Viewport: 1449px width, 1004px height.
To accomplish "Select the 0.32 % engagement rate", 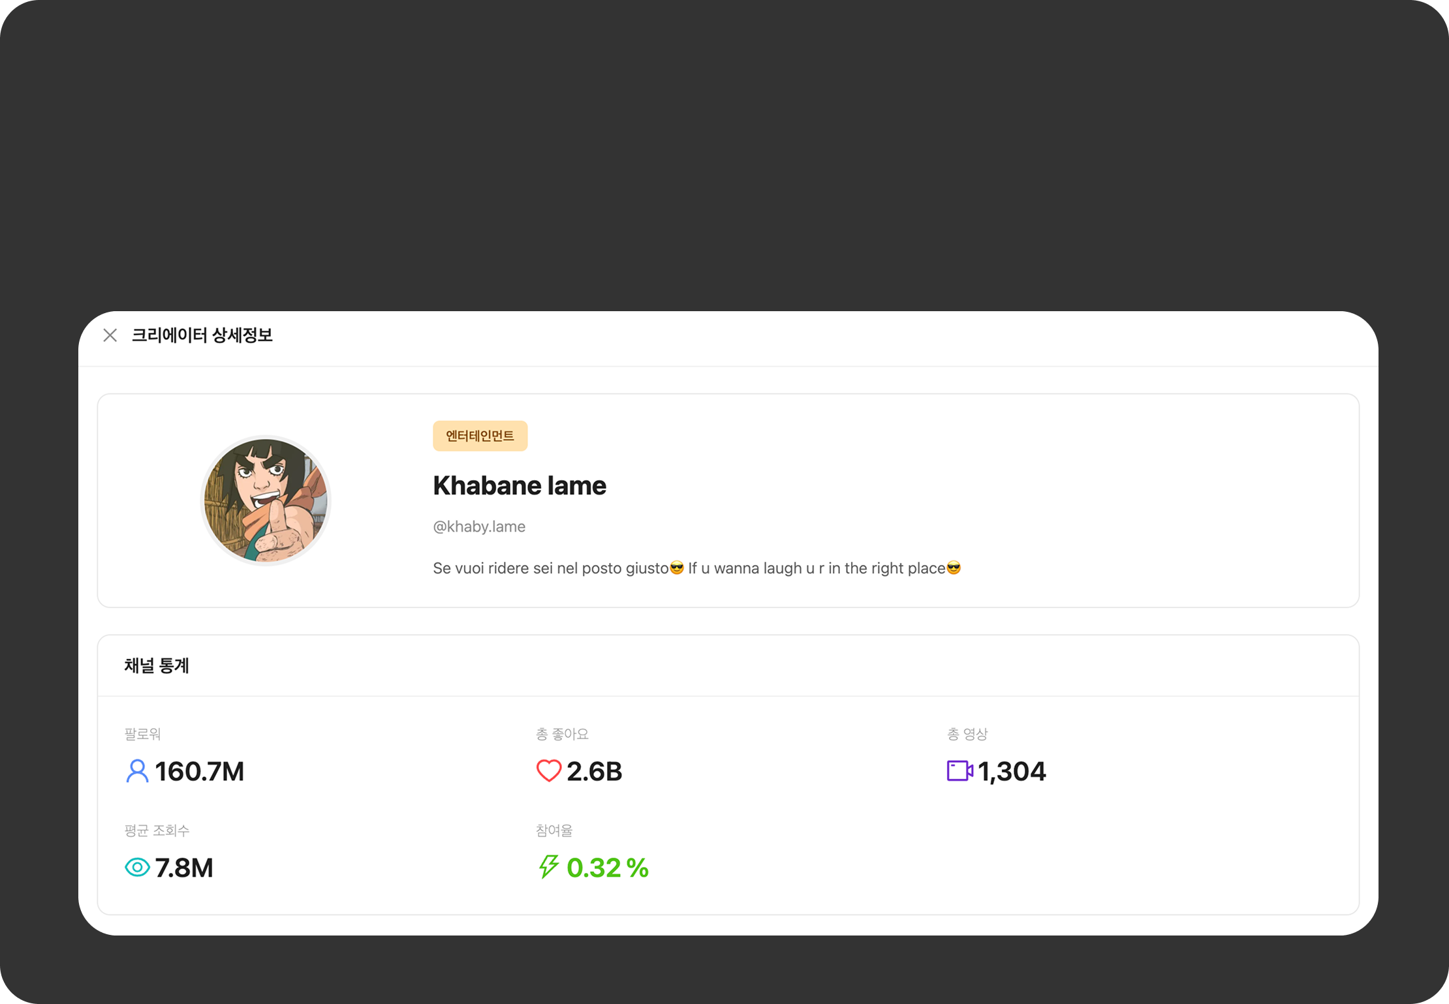I will [608, 868].
